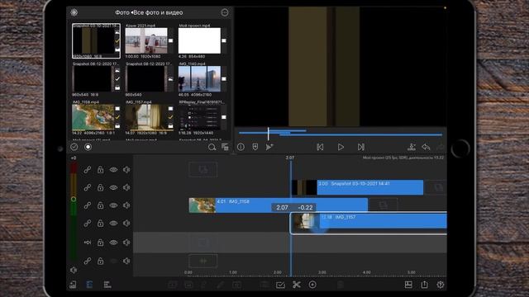Open the library more options circle
529x297 pixels.
coord(225,12)
